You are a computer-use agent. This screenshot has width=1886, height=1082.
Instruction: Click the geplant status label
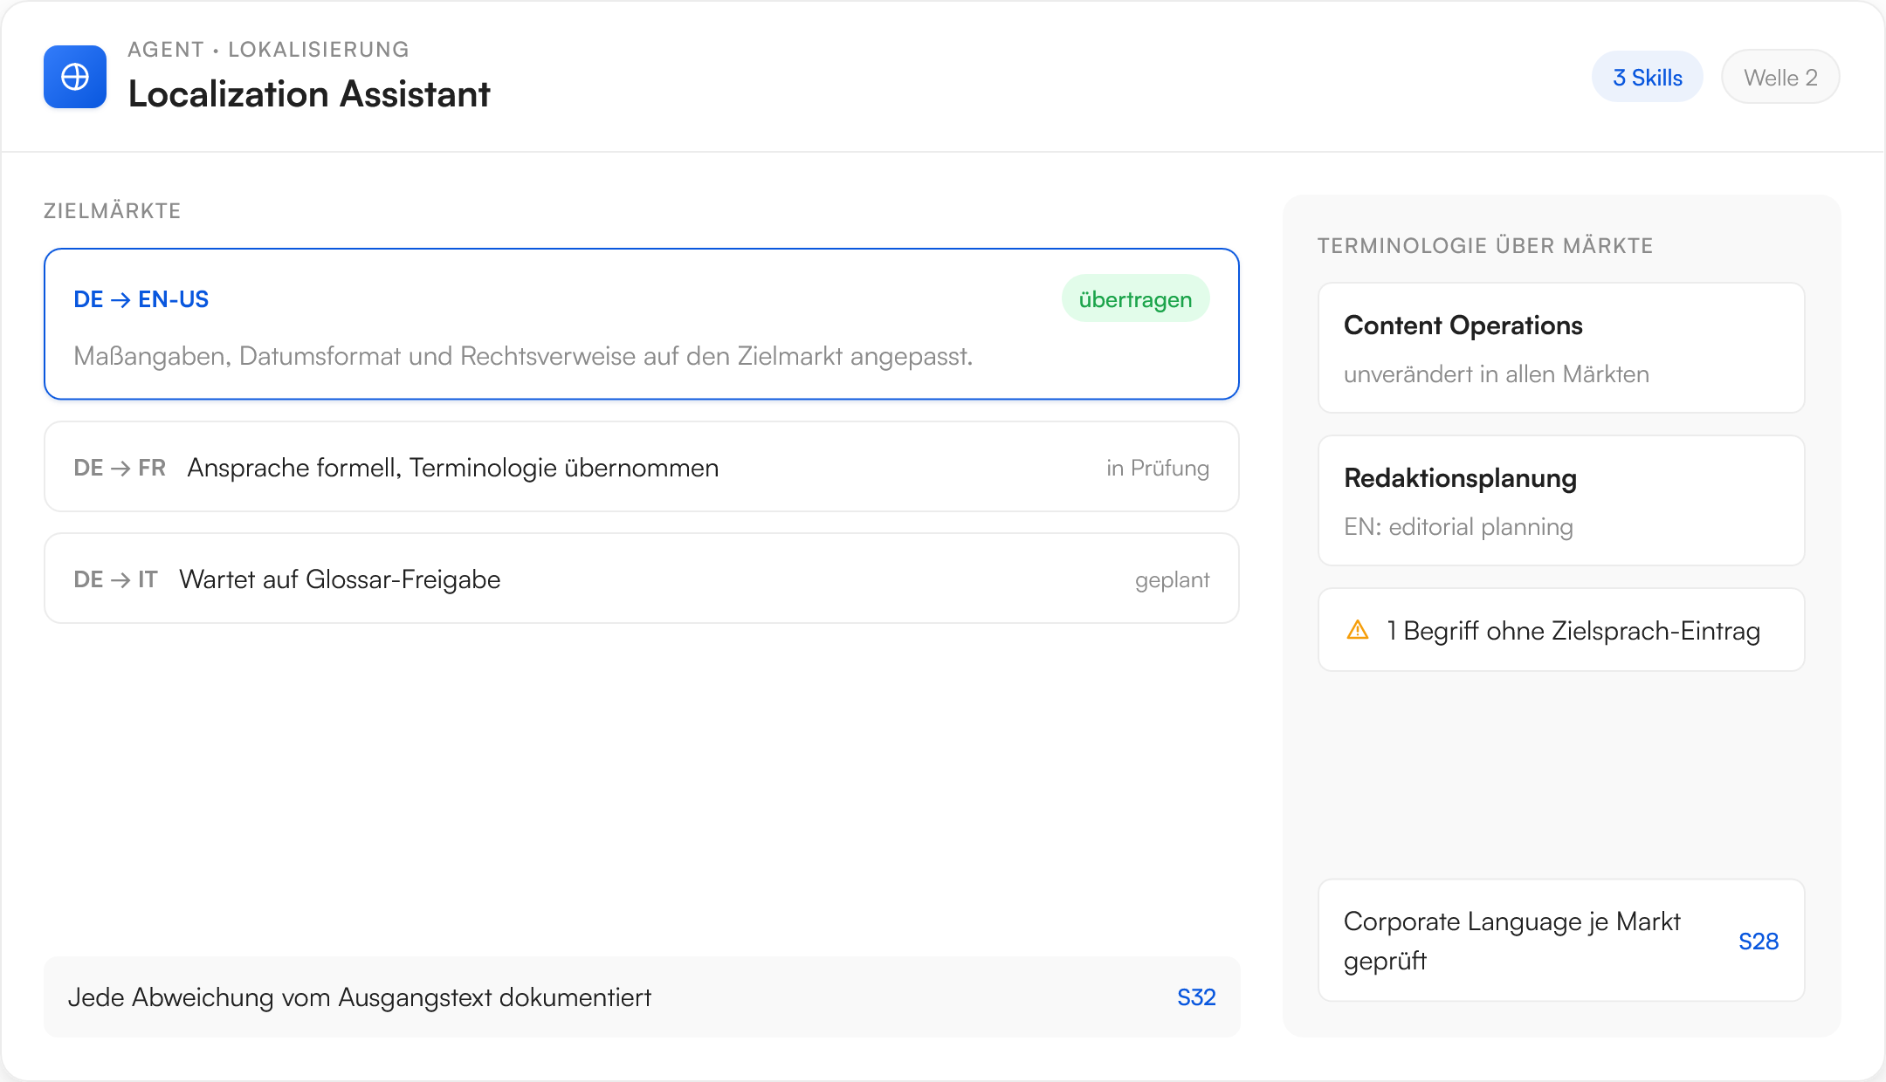tap(1172, 580)
